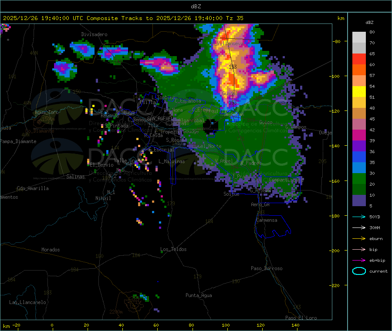Screen dimensions: 392x331
Task: Click the SAN_RAFAEL map label
Action: coord(160,118)
